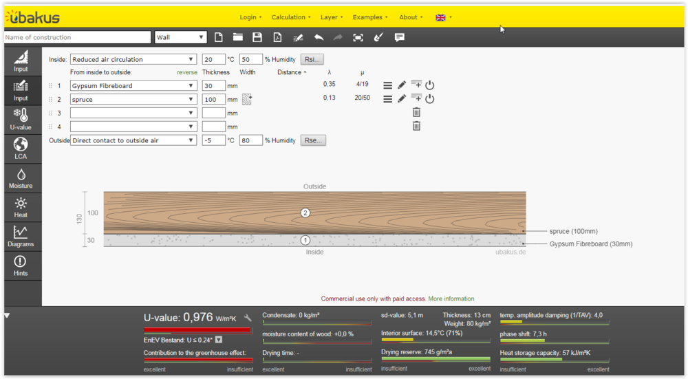This screenshot has width=688, height=379.
Task: Follow the More information link
Action: click(x=451, y=299)
